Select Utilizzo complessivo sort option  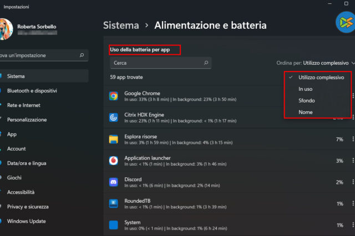[x=321, y=78]
